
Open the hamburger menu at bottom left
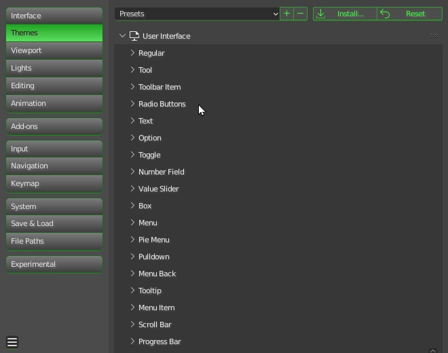[12, 342]
